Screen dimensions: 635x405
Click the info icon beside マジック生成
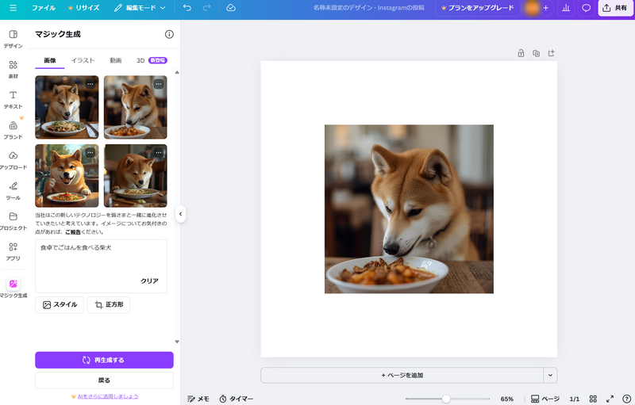coord(169,35)
